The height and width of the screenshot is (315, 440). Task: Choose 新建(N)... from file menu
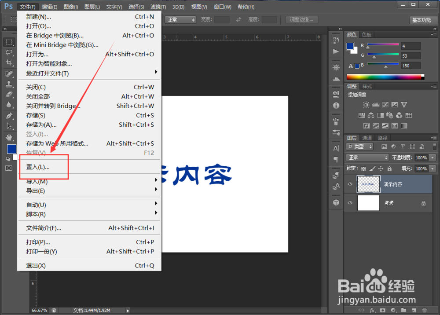(x=89, y=17)
